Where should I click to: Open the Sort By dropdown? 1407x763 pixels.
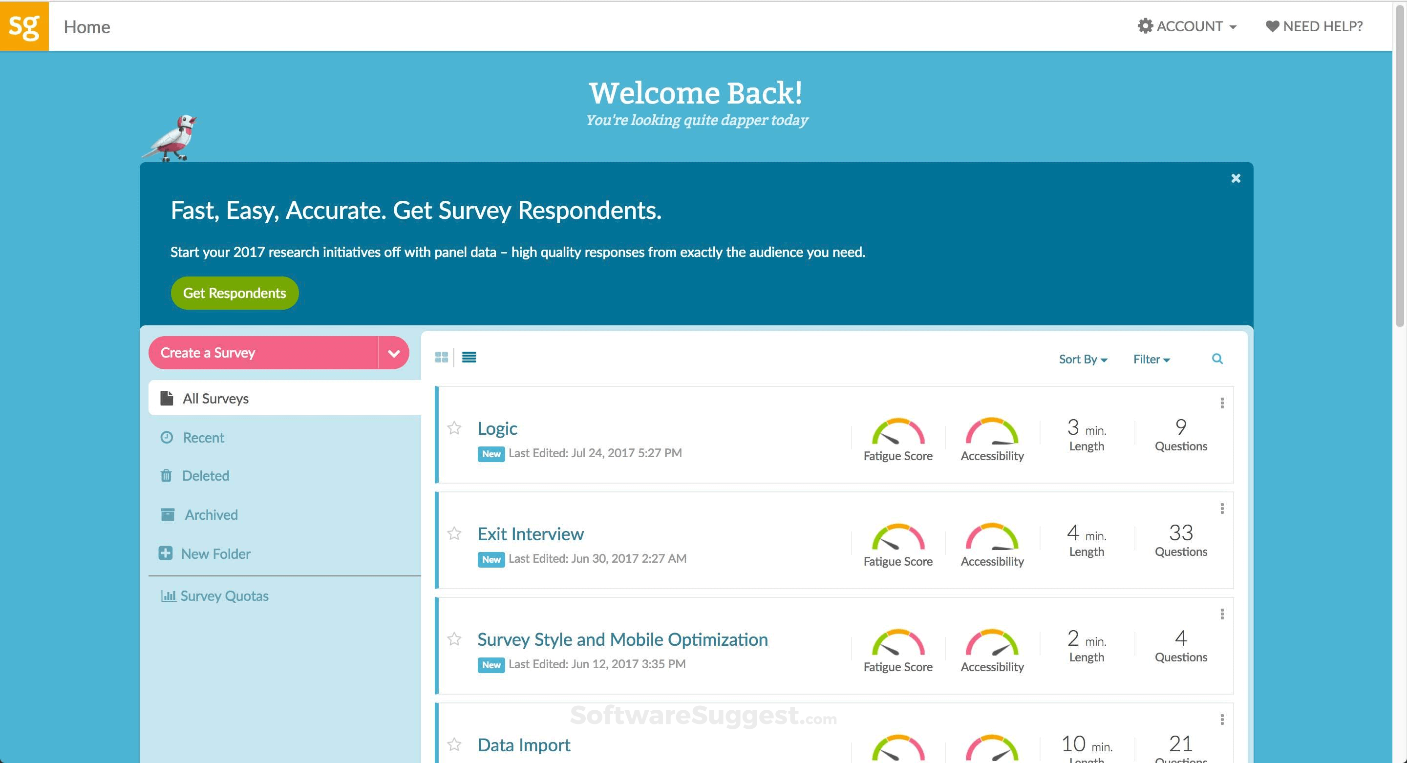1083,359
